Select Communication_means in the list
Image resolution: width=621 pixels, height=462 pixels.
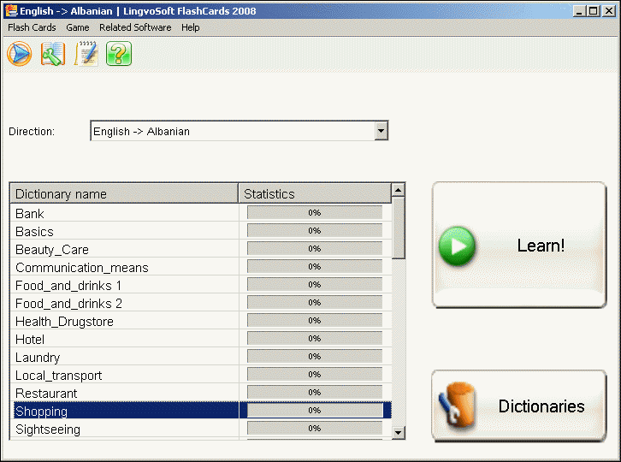click(x=201, y=267)
